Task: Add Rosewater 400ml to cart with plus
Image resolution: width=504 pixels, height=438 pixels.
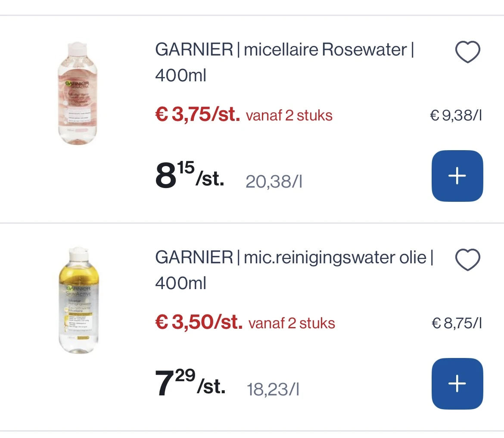Action: [457, 176]
